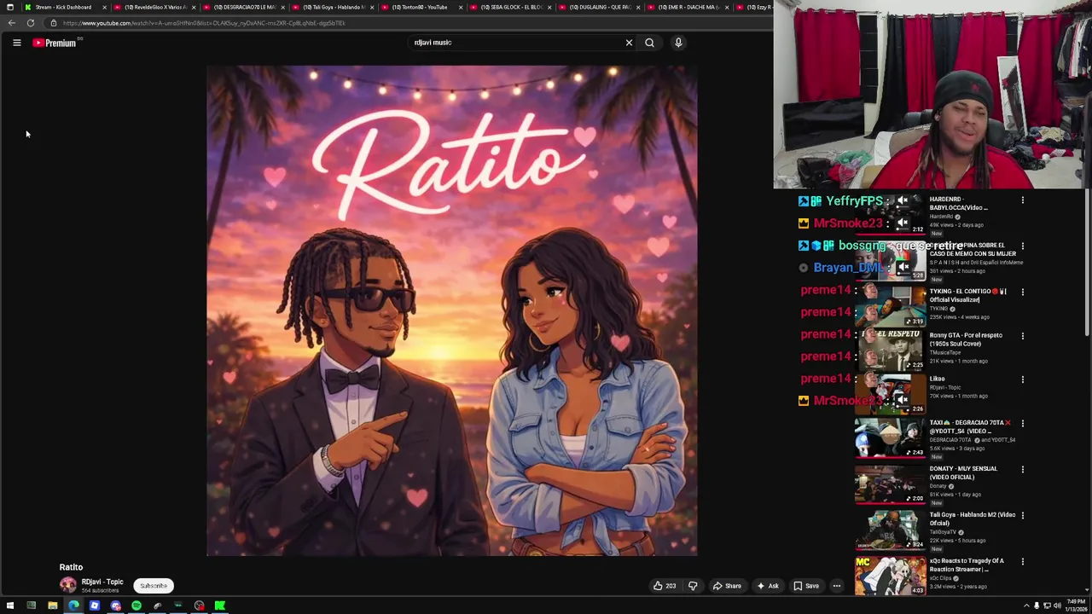
Task: Switch to DESGRACIAO70 tab
Action: [x=245, y=7]
